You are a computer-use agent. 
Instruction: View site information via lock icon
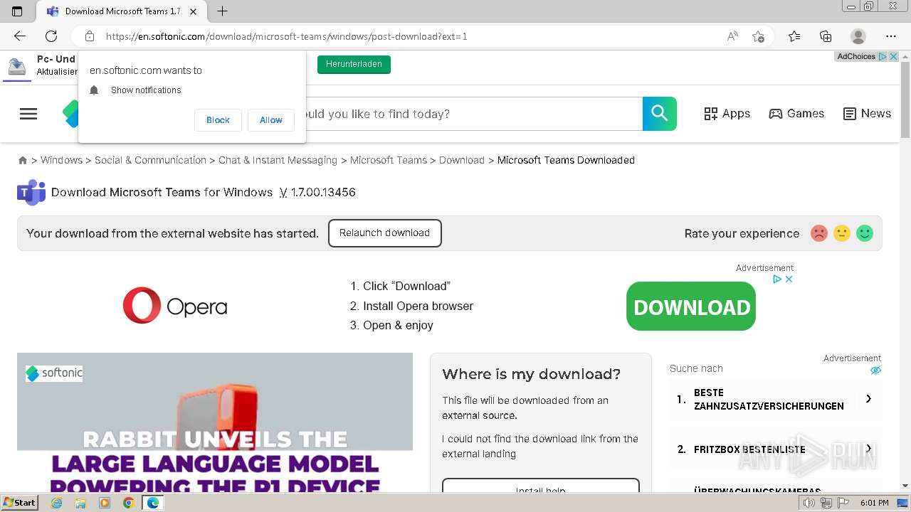90,36
